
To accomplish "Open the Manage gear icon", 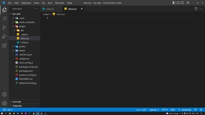I will pos(4,103).
